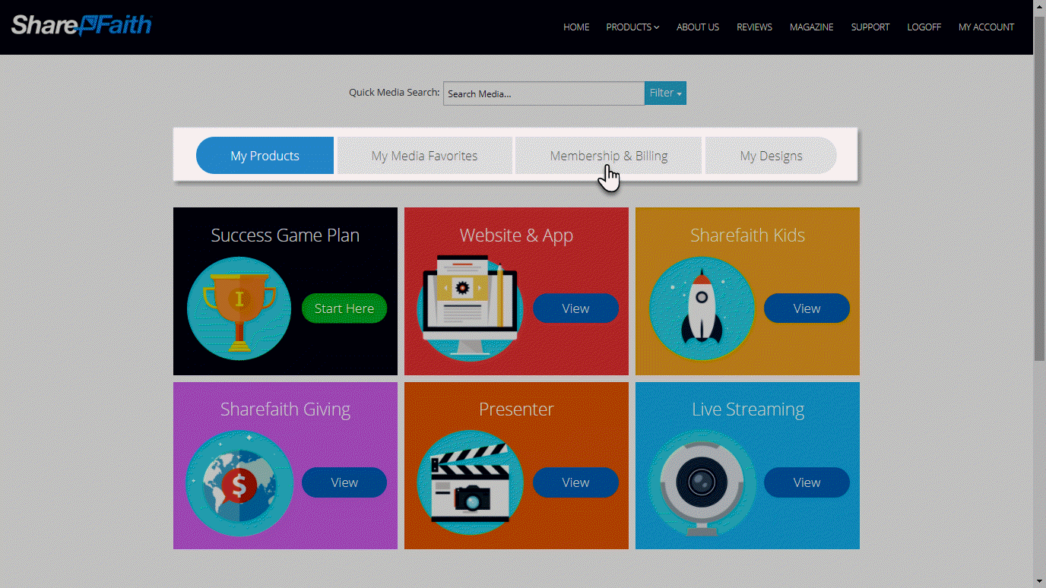Image resolution: width=1046 pixels, height=588 pixels.
Task: Open the SUPPORT page
Action: [870, 27]
